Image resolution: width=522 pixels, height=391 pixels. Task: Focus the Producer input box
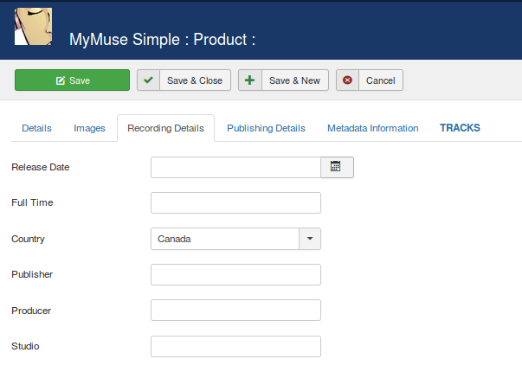coord(235,311)
